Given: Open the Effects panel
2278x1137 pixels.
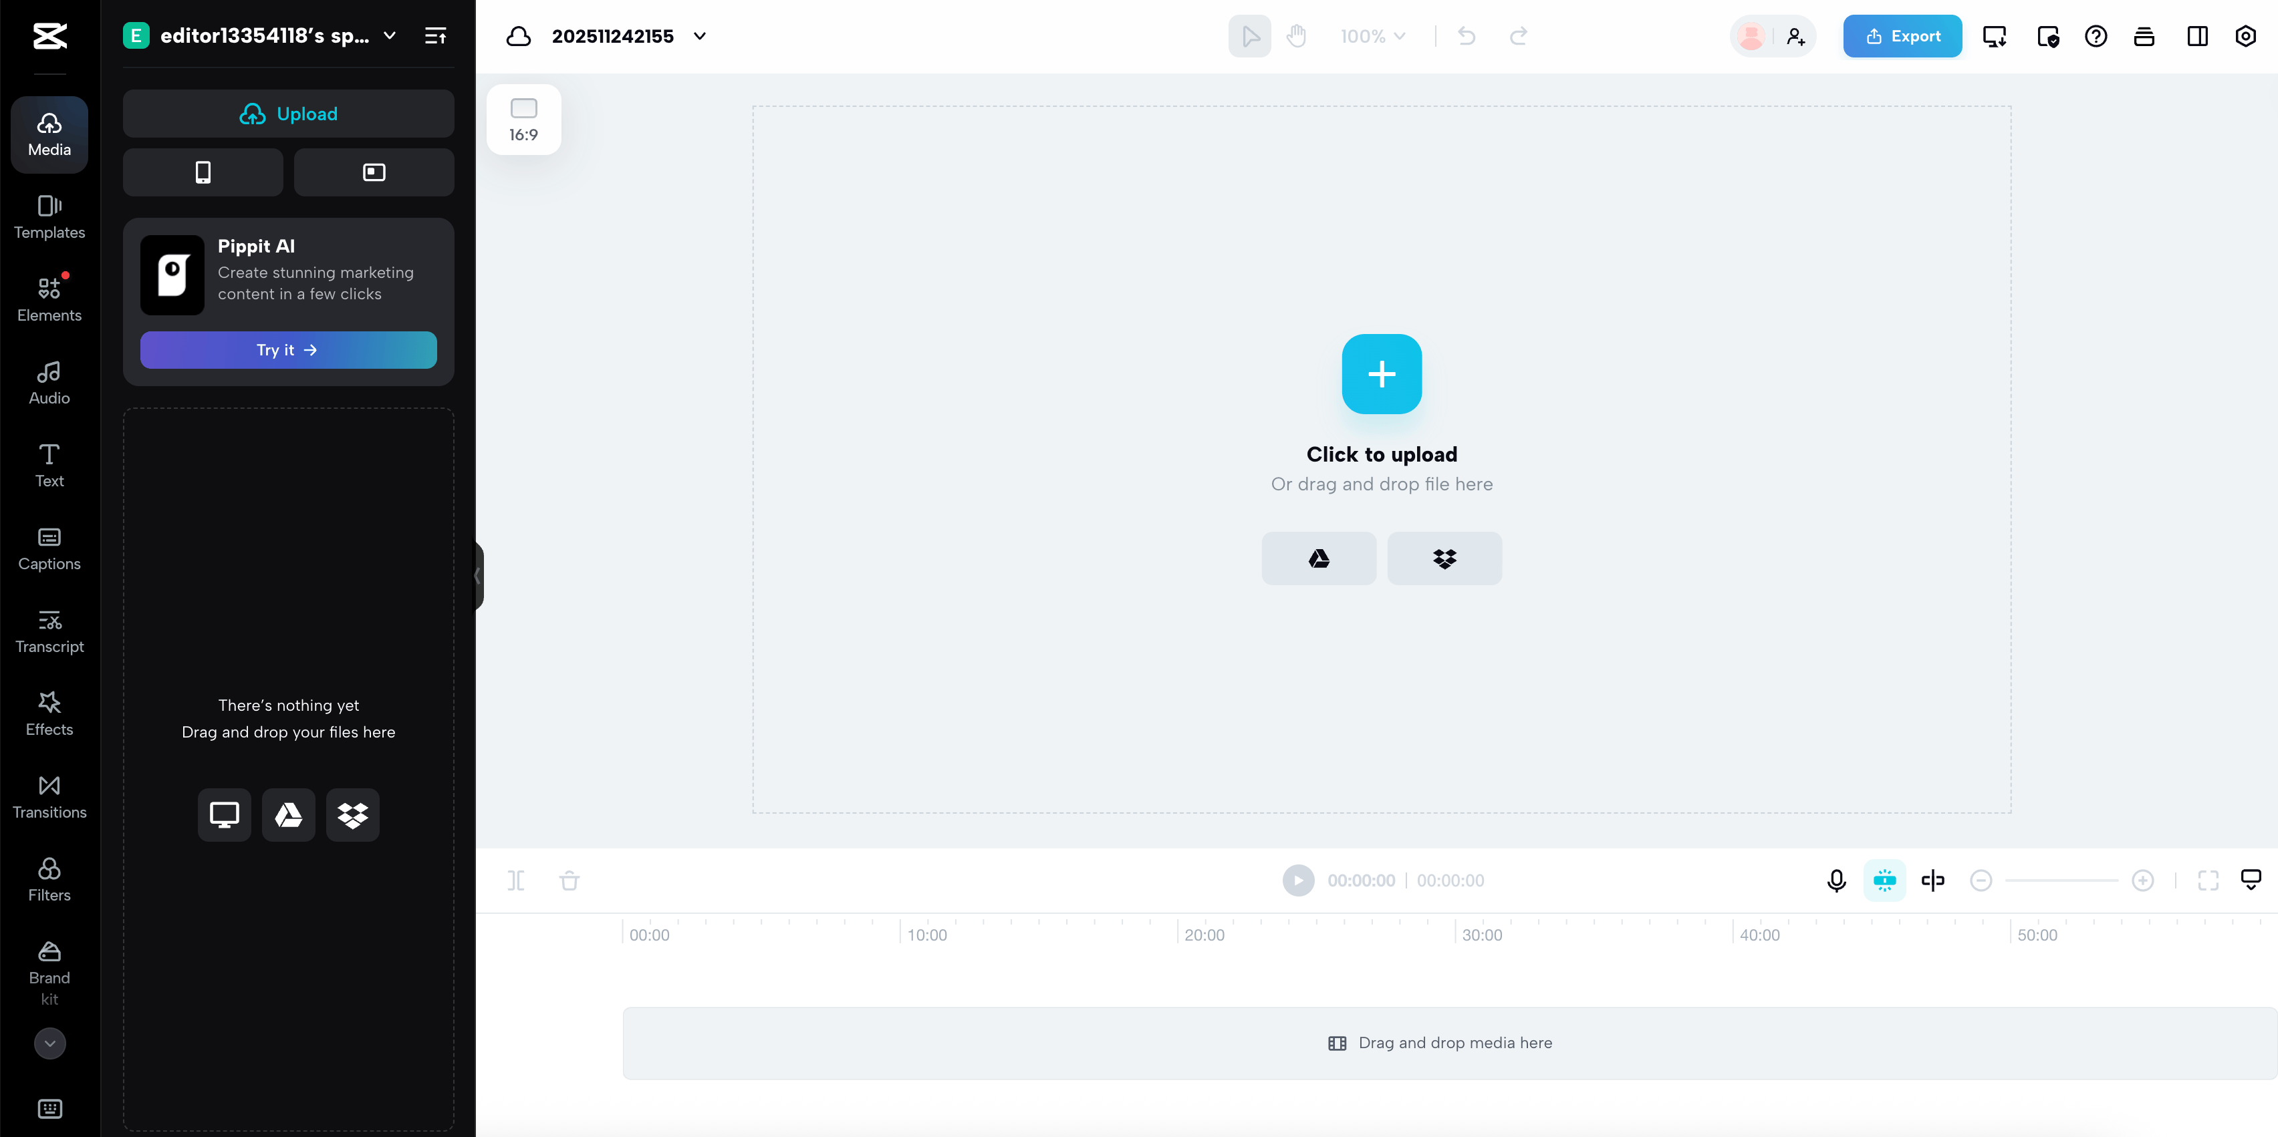Looking at the screenshot, I should [x=49, y=713].
